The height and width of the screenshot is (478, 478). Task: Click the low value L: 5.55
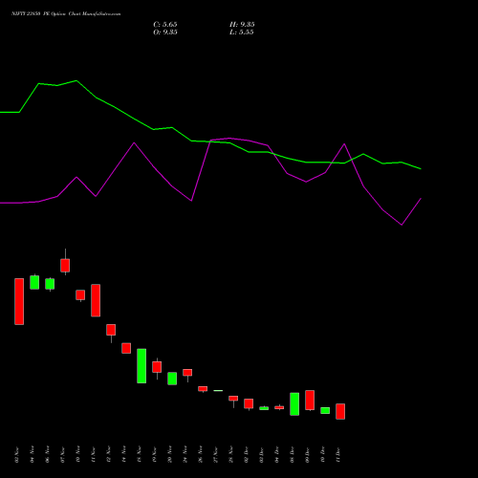(242, 33)
